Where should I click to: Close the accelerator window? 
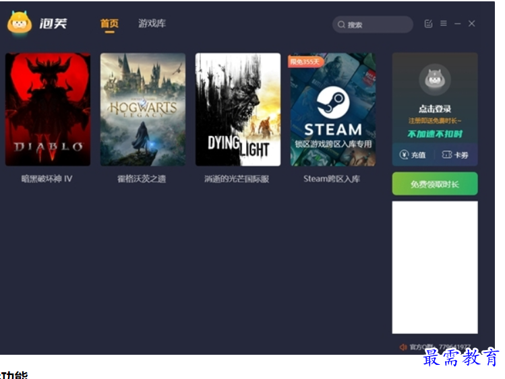coord(472,24)
